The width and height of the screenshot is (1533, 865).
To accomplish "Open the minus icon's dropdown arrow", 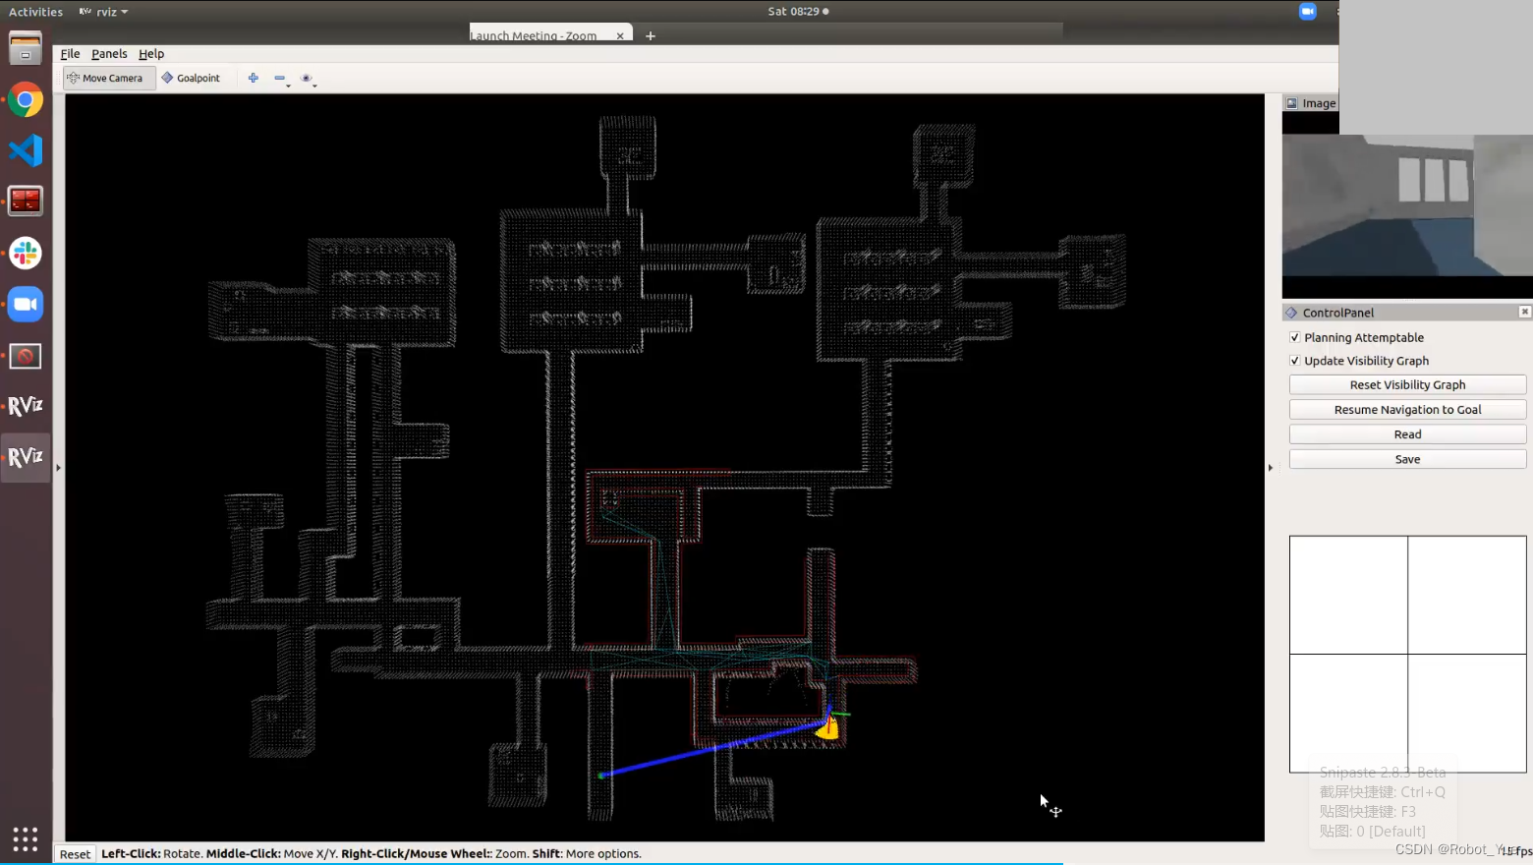I will pyautogui.click(x=288, y=86).
